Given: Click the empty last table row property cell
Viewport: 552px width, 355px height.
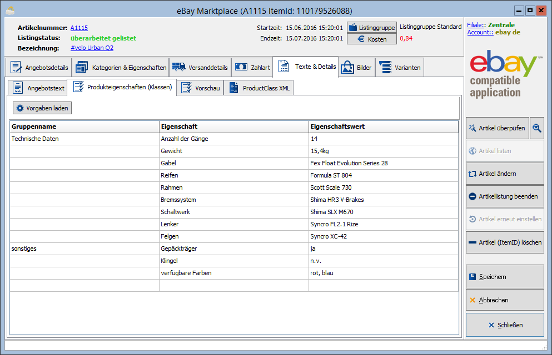Looking at the screenshot, I should point(234,285).
